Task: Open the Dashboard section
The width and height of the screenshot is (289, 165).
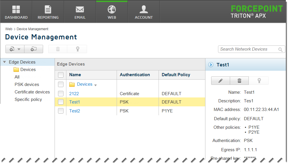Action: pyautogui.click(x=16, y=12)
